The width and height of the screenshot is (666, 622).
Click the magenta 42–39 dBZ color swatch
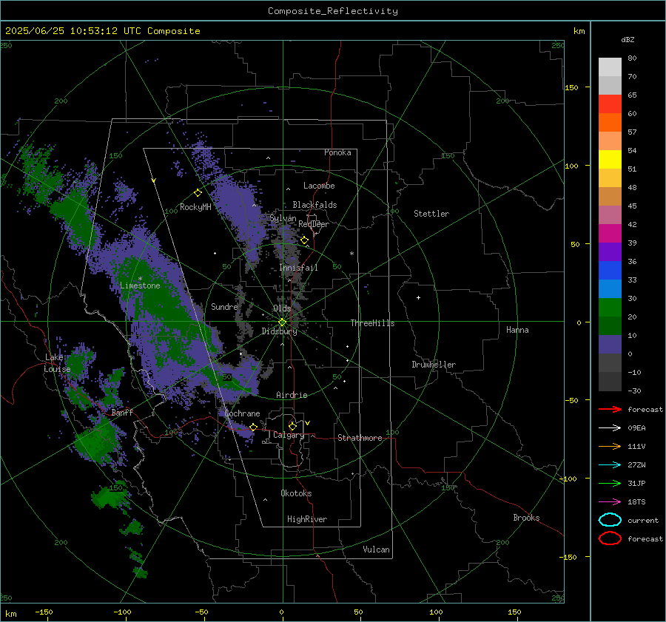tap(610, 233)
